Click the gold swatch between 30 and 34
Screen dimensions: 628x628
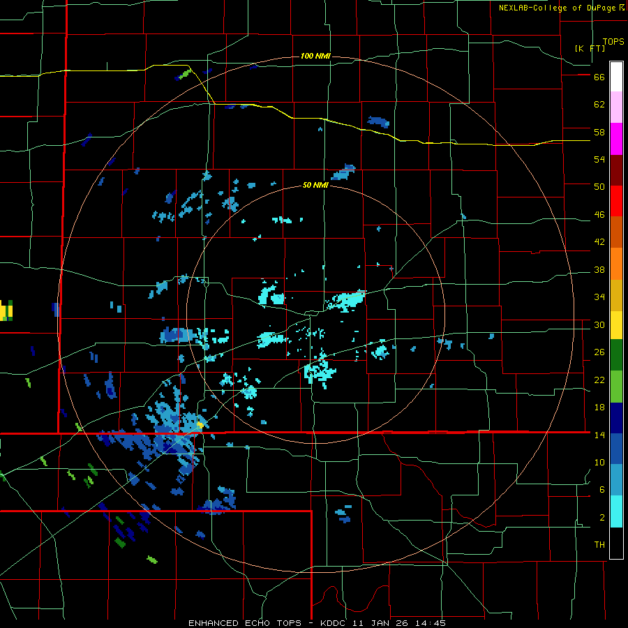(x=616, y=295)
